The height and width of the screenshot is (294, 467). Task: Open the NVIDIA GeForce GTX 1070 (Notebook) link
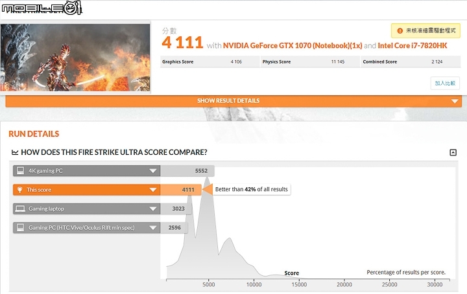coord(293,45)
